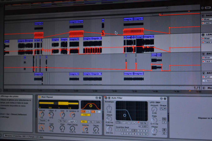Click the Release knob in Auto Filter
Viewport: 212px width, 141px height.
pyautogui.click(x=109, y=129)
